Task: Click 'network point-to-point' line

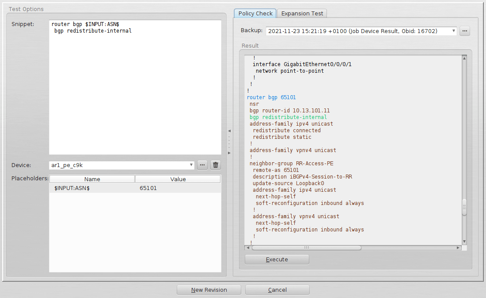Action: (290, 71)
